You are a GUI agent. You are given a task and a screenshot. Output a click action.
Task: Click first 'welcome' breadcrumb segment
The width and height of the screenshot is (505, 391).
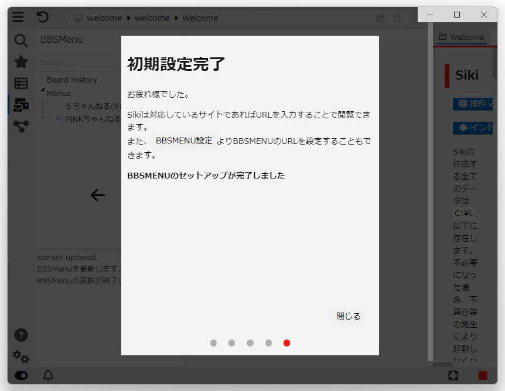pyautogui.click(x=104, y=18)
